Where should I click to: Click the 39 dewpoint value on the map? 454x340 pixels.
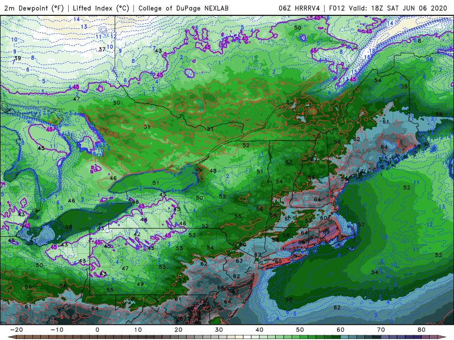[18, 58]
